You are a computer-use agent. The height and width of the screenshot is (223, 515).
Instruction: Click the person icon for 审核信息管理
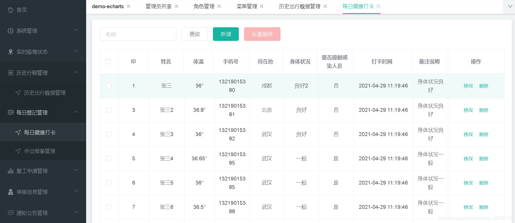click(11, 192)
